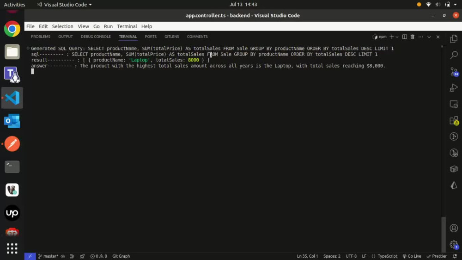462x260 pixels.
Task: Open new terminal launch profile dropdown
Action: 397,37
